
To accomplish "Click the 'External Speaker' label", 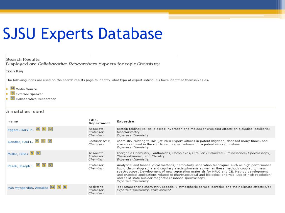I will pos(29,94).
